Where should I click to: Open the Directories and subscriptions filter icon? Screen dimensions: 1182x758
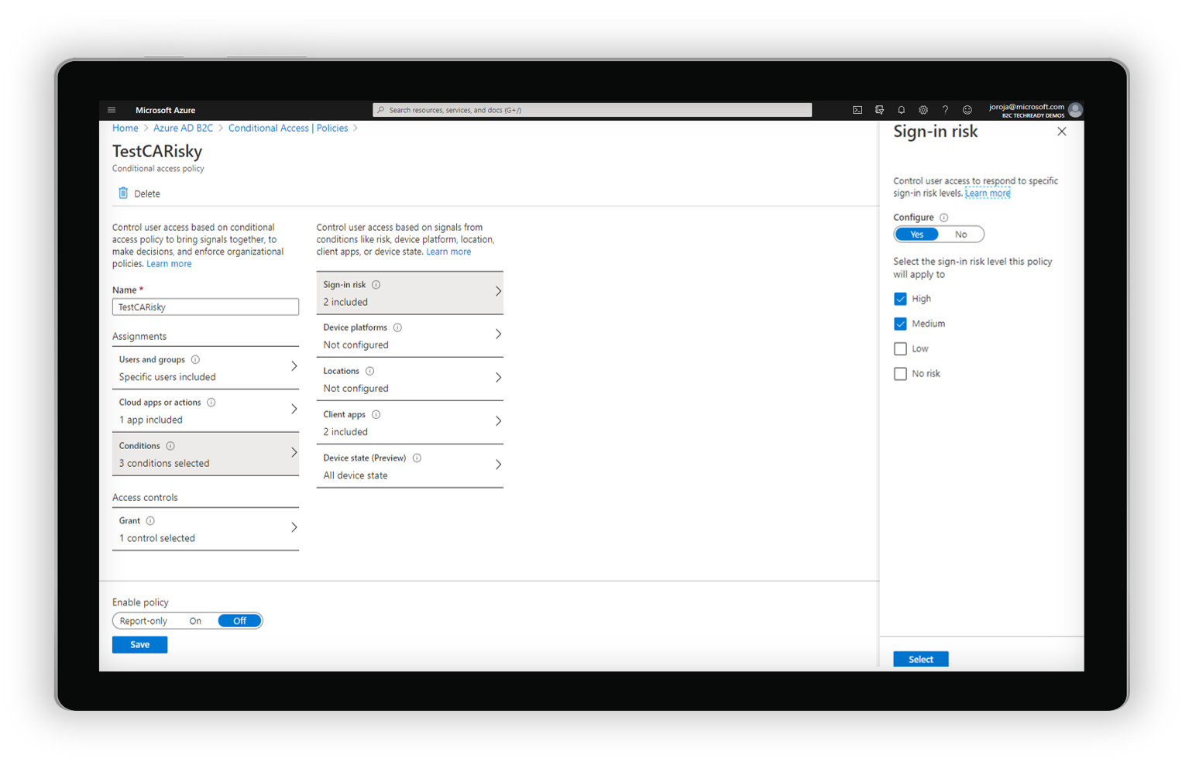879,109
